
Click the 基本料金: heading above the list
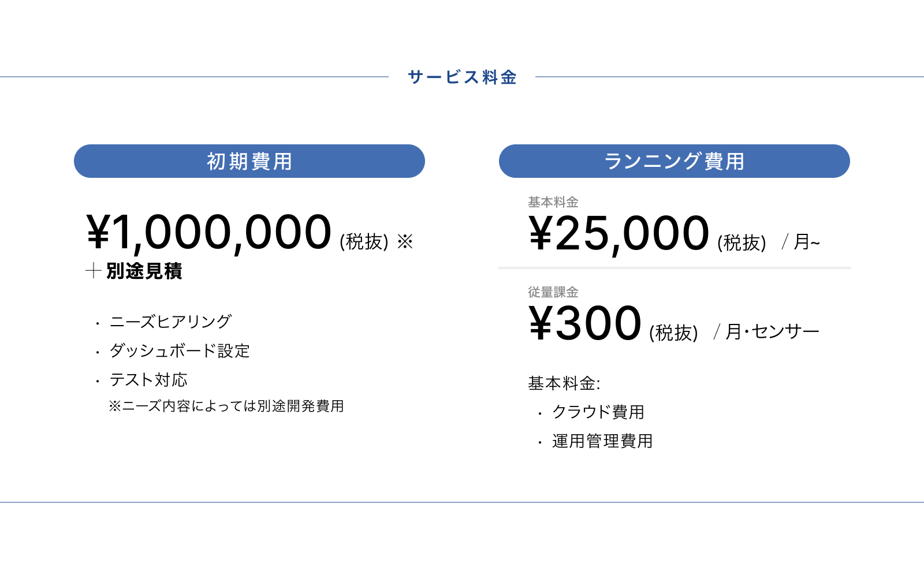tap(564, 383)
